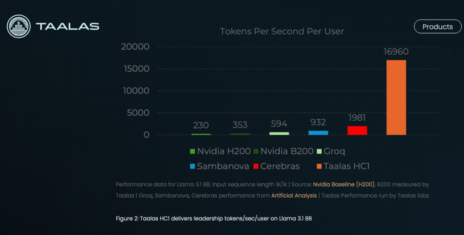Click the chart title Tokens Per Second Per User

tap(282, 31)
